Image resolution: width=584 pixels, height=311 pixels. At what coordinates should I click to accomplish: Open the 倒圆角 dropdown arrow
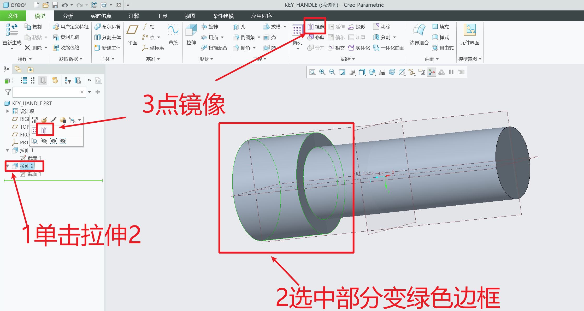[258, 37]
